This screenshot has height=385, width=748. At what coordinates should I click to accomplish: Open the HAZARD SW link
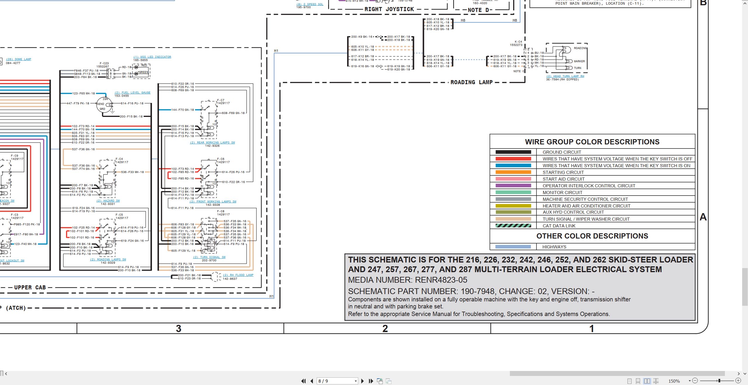pos(108,201)
